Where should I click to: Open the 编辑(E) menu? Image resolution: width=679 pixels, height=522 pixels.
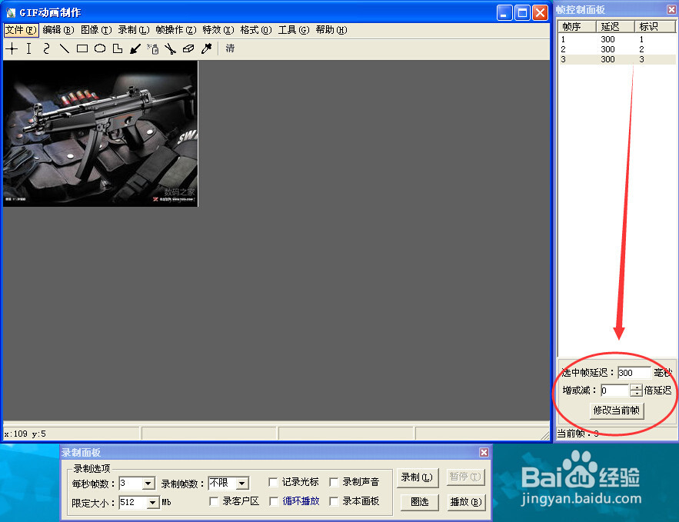point(58,30)
